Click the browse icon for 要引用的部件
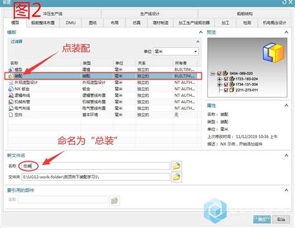Viewport: 295px width, 228px height. (x=115, y=201)
